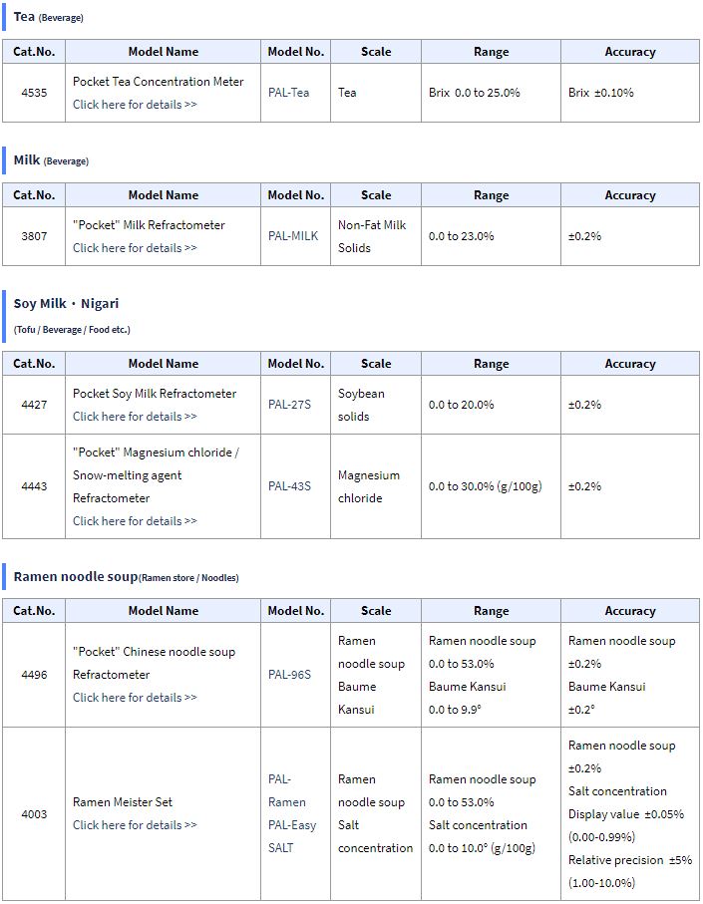Open details link for Pocket Tea Concentration Meter
This screenshot has width=703, height=904.
click(135, 105)
